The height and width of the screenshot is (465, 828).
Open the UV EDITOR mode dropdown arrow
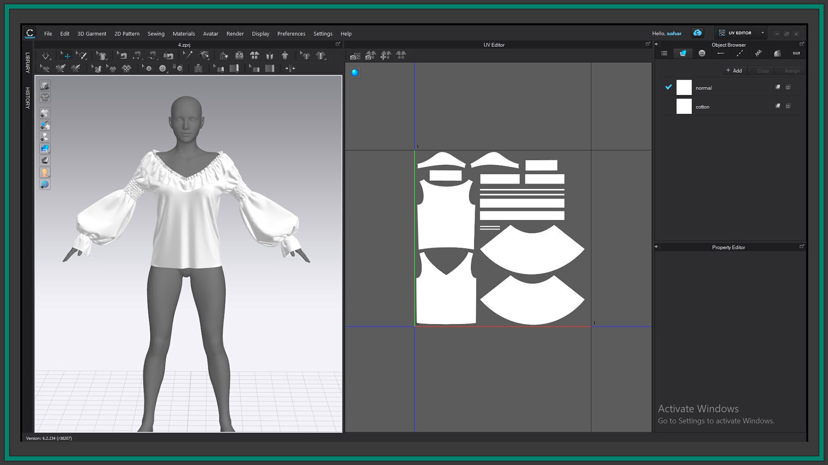(x=762, y=33)
